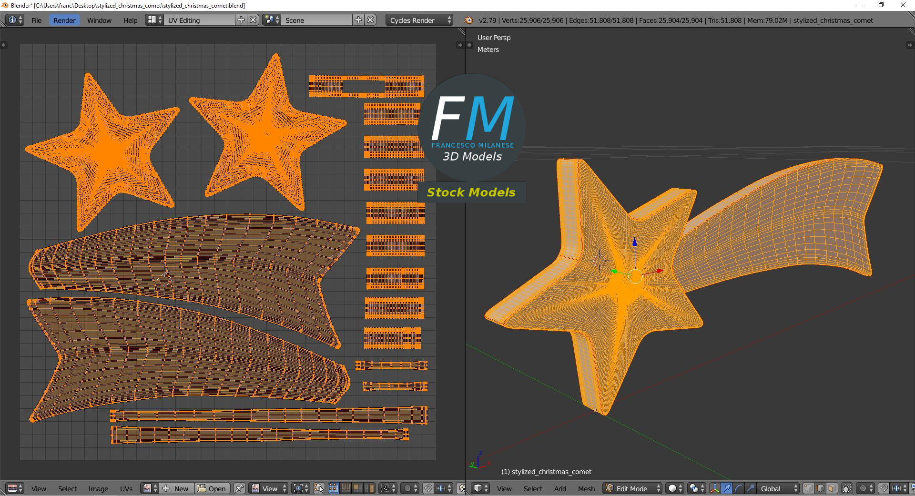Select mesh edge select mode
915x496 pixels.
point(820,488)
